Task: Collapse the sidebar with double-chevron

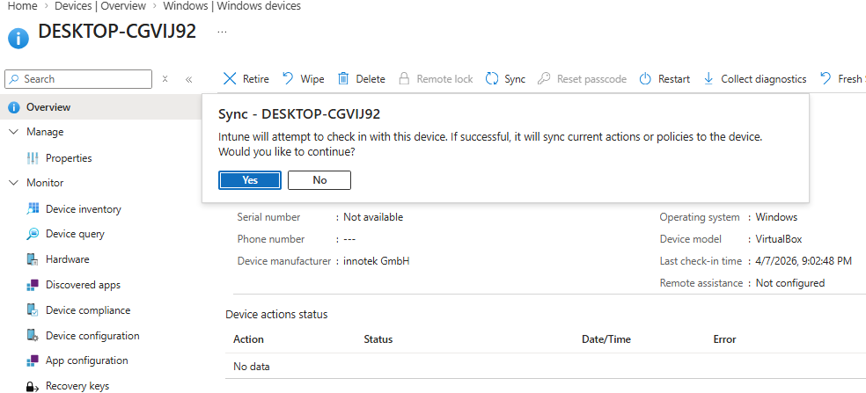Action: 188,79
